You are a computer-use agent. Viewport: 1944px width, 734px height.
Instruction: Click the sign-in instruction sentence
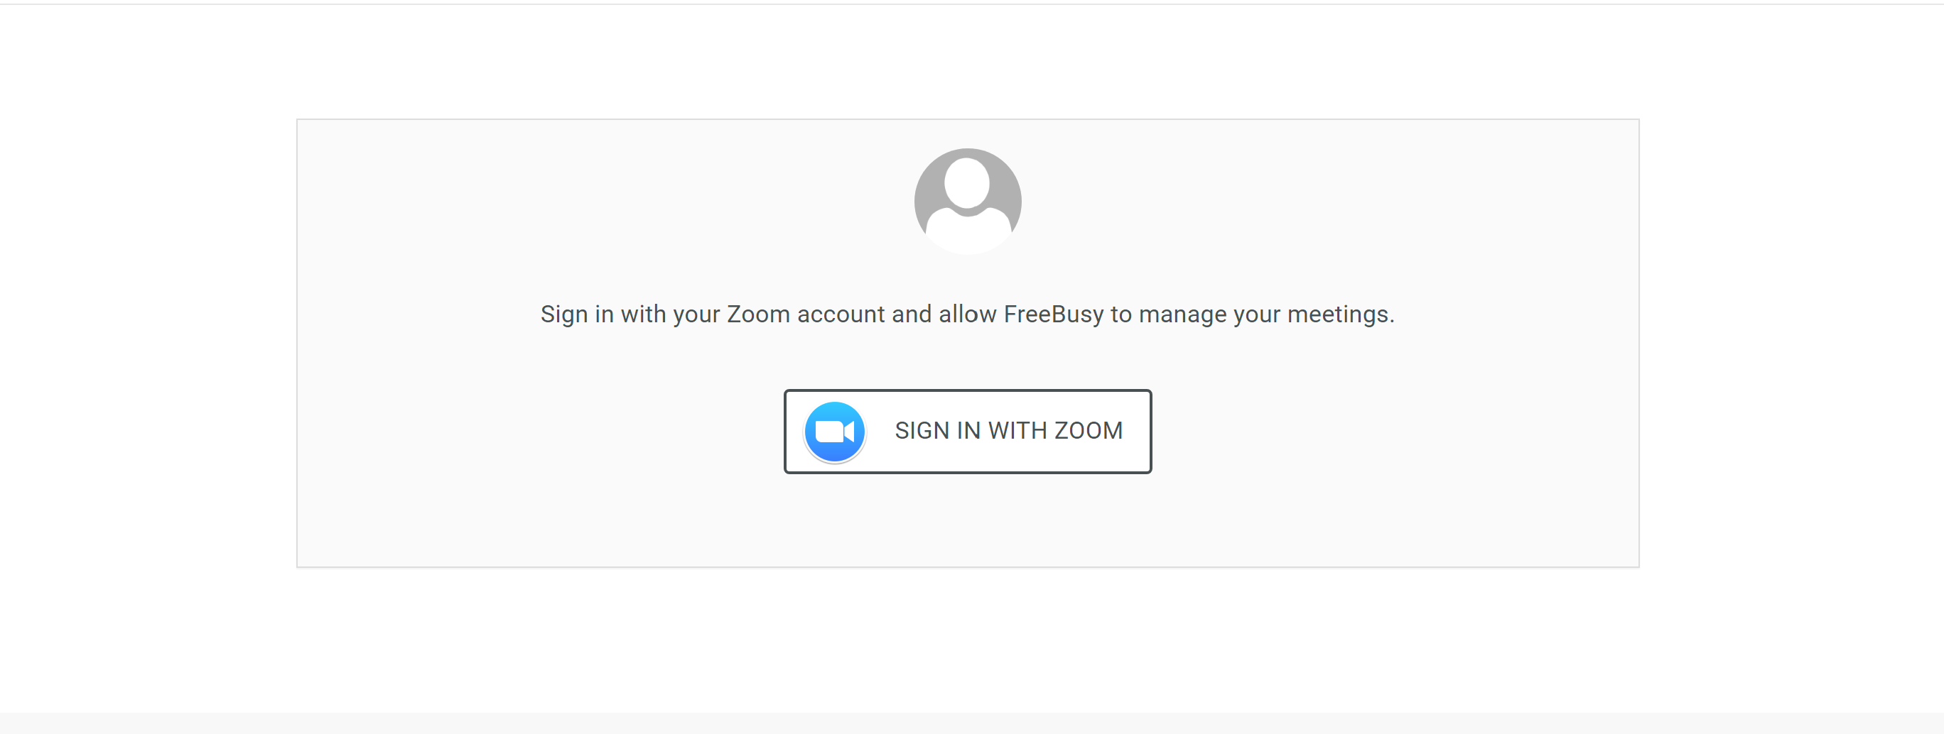click(968, 314)
